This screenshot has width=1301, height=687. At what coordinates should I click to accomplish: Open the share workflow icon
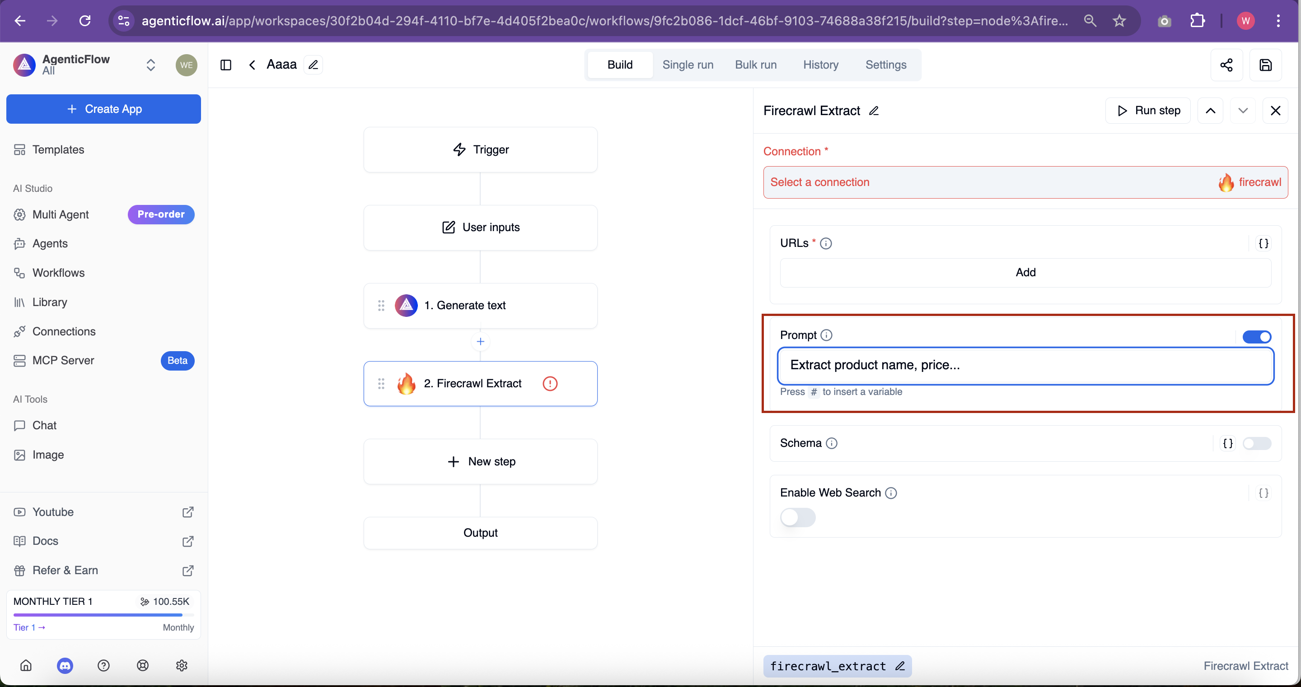point(1226,65)
